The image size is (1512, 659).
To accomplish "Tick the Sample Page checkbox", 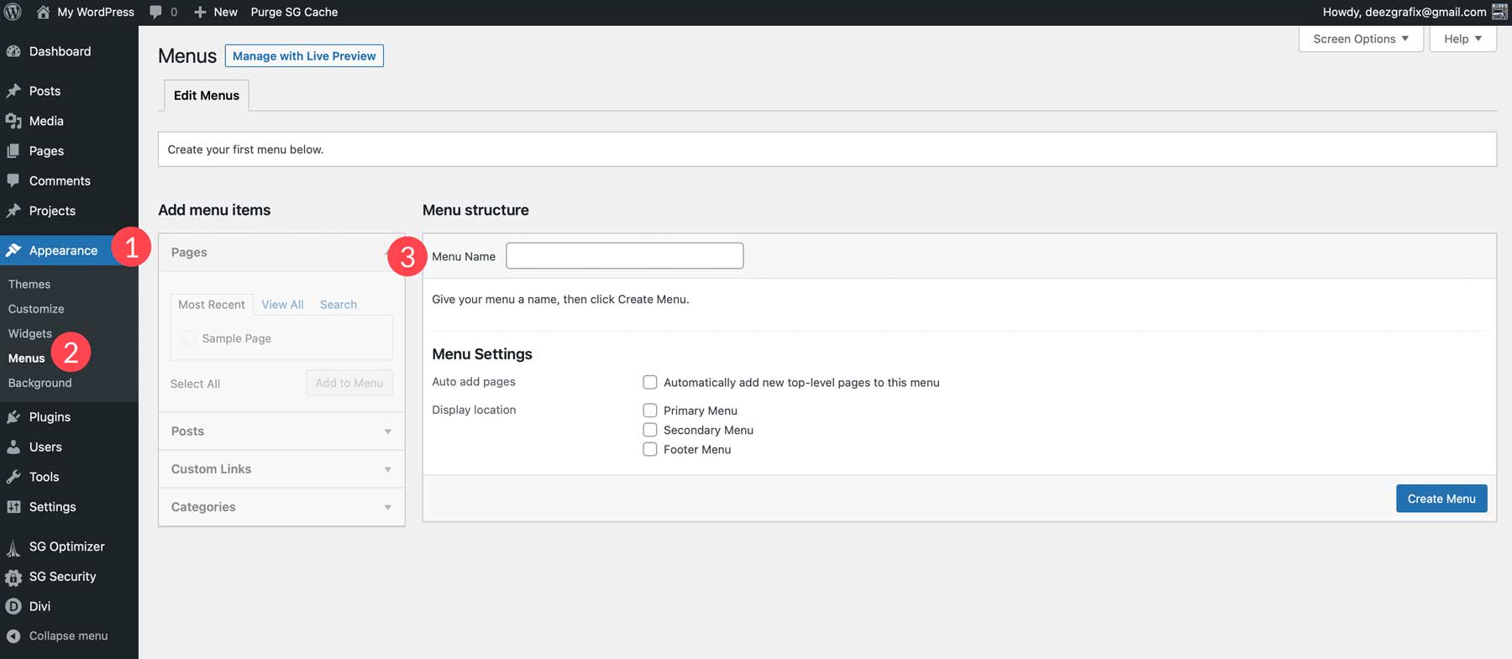I will click(188, 338).
